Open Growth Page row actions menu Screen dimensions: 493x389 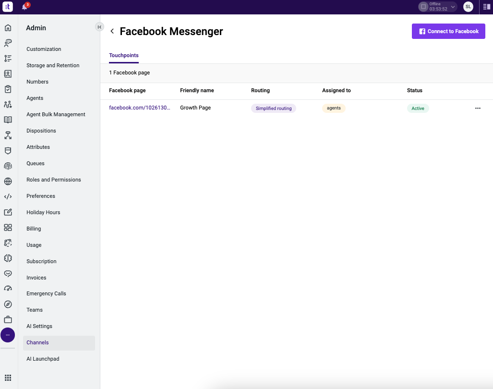(478, 108)
